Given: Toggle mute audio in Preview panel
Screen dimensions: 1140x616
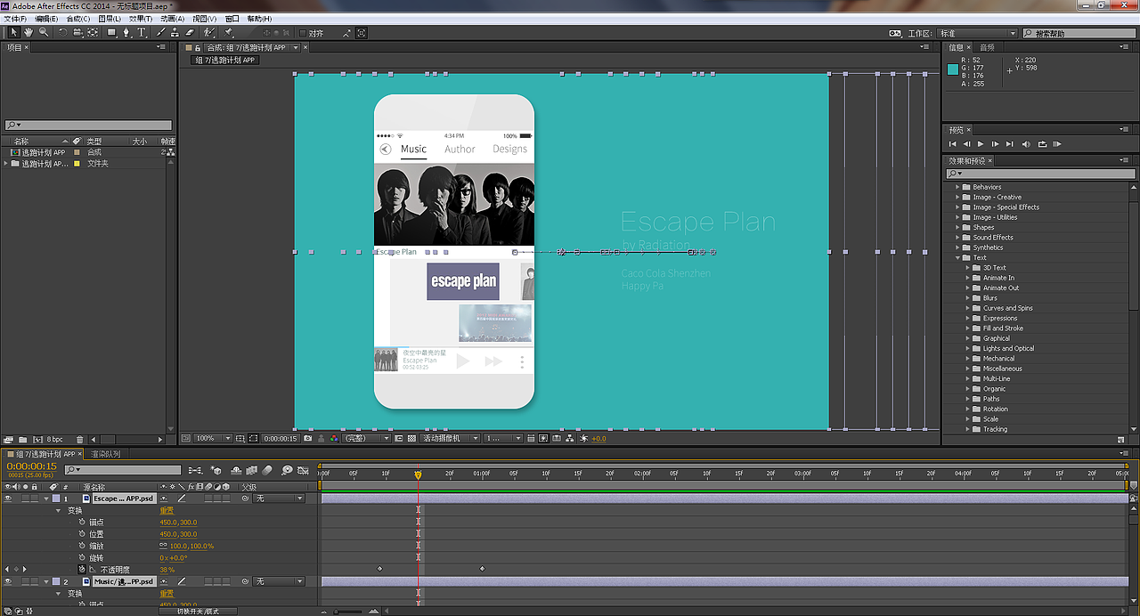Looking at the screenshot, I should pyautogui.click(x=1026, y=143).
